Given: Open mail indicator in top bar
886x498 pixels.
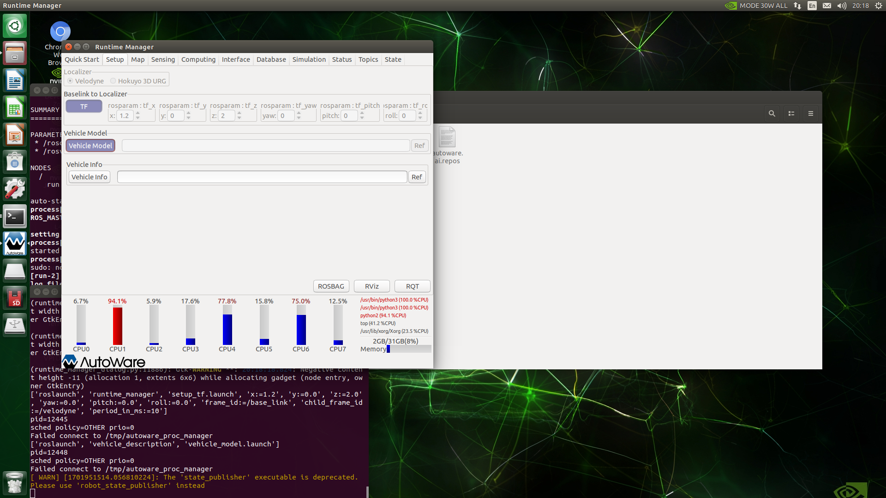Looking at the screenshot, I should 827,6.
